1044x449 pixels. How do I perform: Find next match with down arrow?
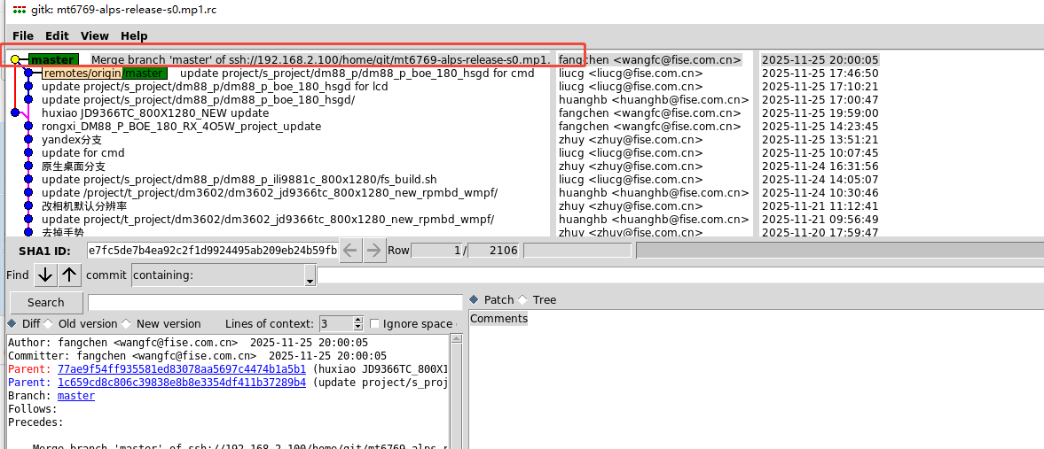coord(45,275)
